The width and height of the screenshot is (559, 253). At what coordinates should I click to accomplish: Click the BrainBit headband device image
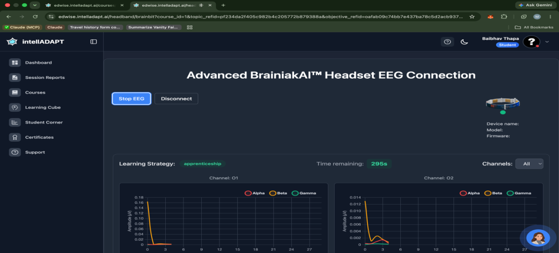pyautogui.click(x=503, y=103)
